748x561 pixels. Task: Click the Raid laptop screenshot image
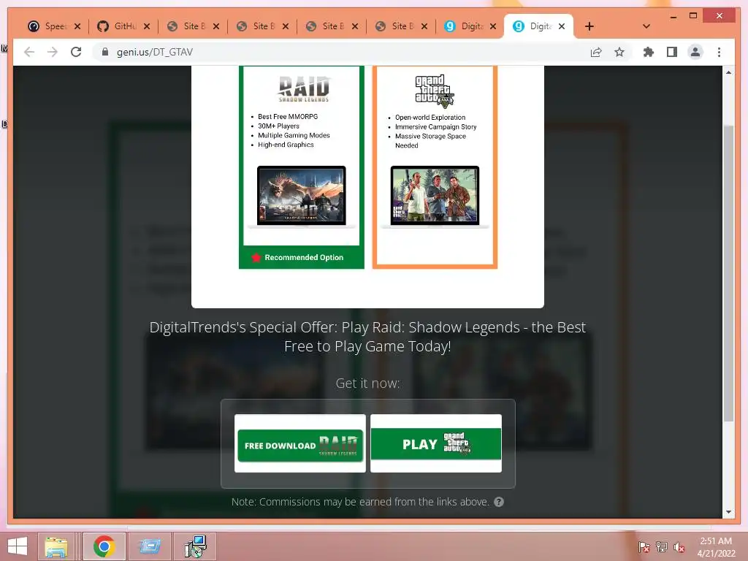tap(302, 196)
